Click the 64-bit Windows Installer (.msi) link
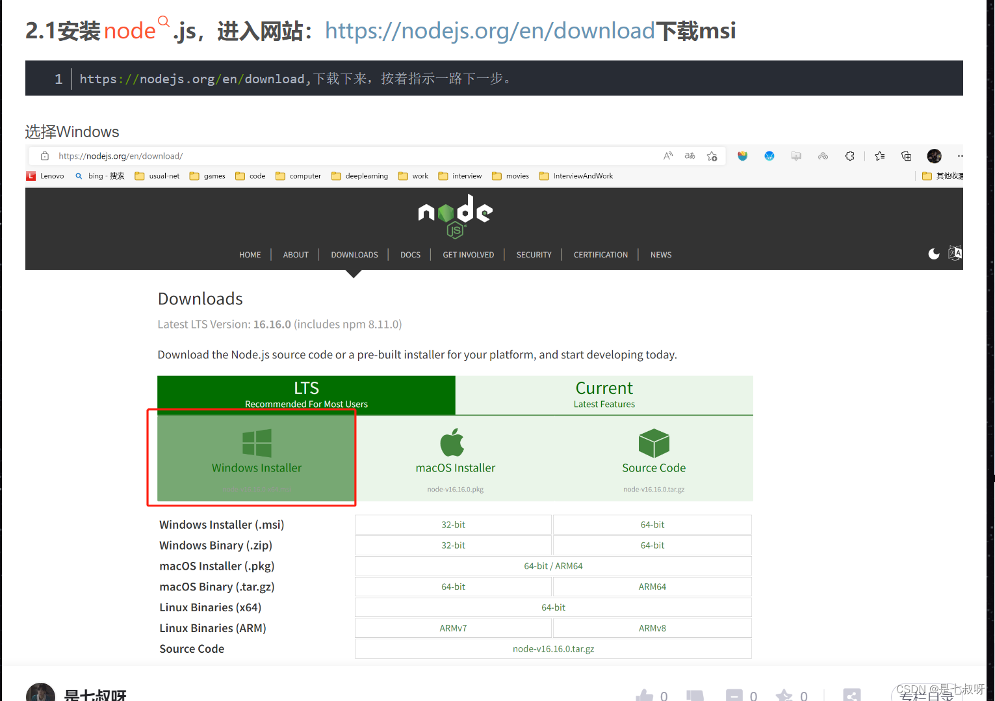This screenshot has width=995, height=701. tap(653, 525)
